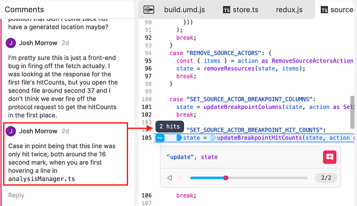Click Reply under the comment thread
Viewport: 357px width, 206px height.
[x=16, y=195]
